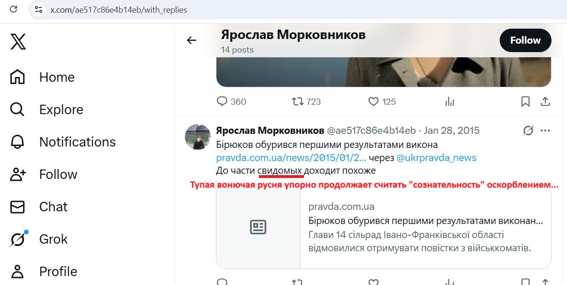Like the tweet showing 125 likes
Image resolution: width=567 pixels, height=285 pixels.
point(373,101)
